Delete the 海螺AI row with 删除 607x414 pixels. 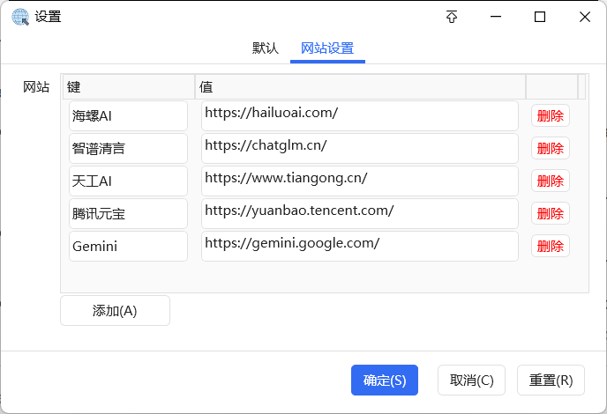coord(551,115)
